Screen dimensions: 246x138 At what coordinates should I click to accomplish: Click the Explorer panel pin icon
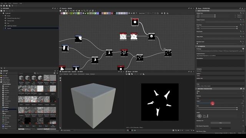coord(53,8)
